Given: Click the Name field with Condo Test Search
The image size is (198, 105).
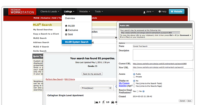Looking at the screenshot, I should (163, 46).
